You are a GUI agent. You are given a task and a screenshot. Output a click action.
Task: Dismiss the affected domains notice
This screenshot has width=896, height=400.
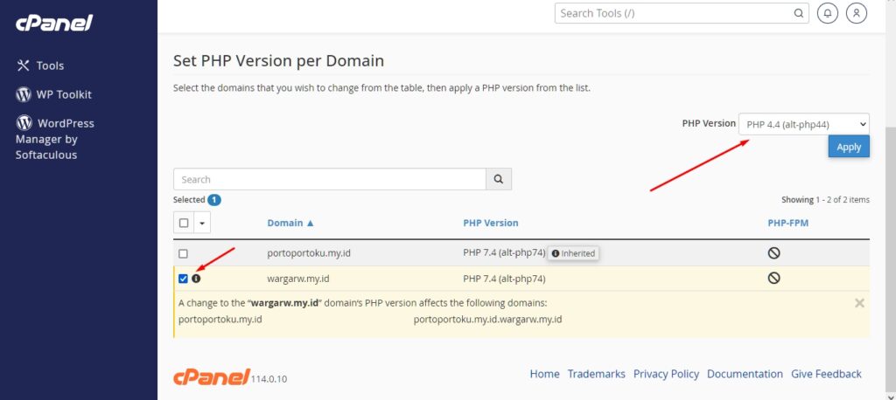[x=859, y=303]
